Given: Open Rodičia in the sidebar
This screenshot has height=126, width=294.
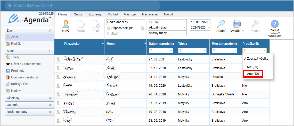Looking at the screenshot, I should (16, 44).
